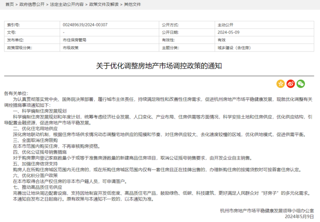Click the 市级政策 value cell
320x222 pixels.
tap(109, 48)
